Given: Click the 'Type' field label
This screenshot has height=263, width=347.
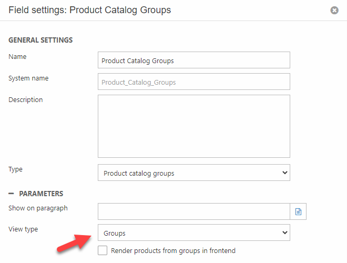Looking at the screenshot, I should [x=16, y=169].
